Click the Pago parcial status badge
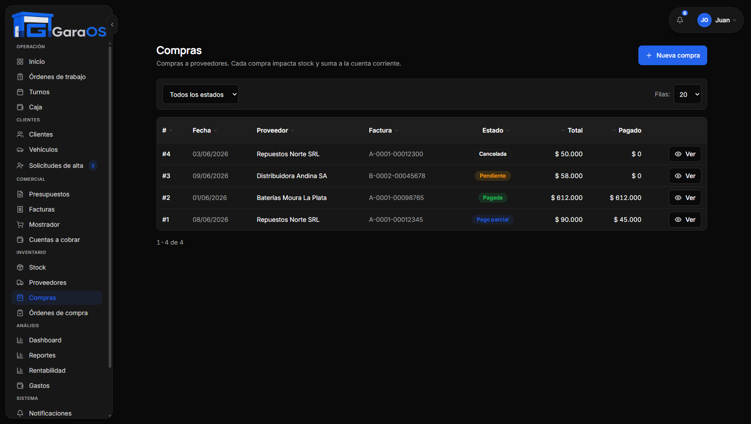This screenshot has width=751, height=424. [x=493, y=220]
